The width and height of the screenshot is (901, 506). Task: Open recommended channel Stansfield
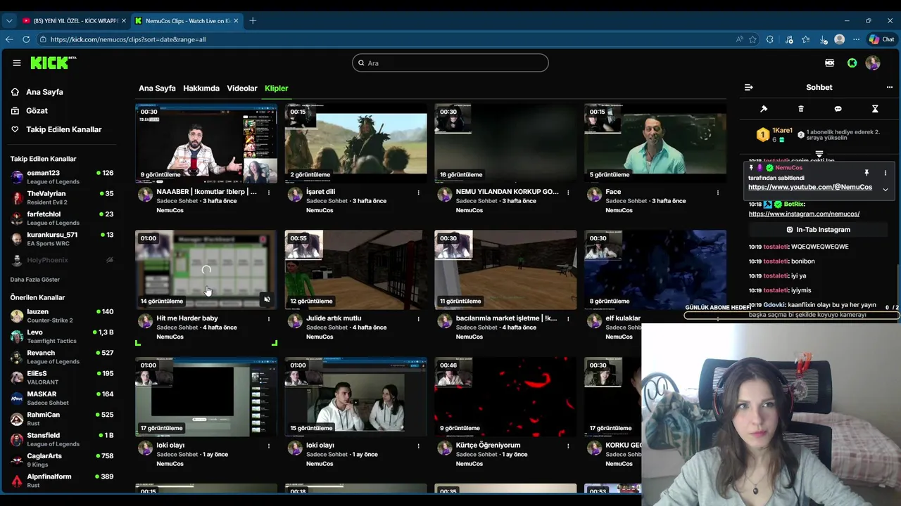coord(62,439)
